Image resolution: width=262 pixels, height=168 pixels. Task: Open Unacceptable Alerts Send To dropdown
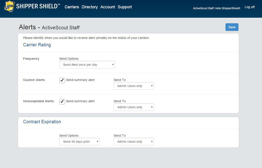coord(134,107)
